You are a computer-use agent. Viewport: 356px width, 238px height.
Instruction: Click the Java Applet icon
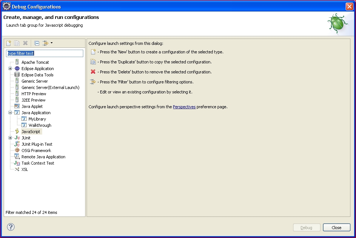pyautogui.click(x=17, y=106)
